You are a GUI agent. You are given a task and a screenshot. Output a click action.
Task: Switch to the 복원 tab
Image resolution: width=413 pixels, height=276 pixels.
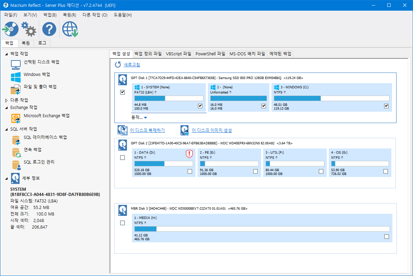coord(25,43)
